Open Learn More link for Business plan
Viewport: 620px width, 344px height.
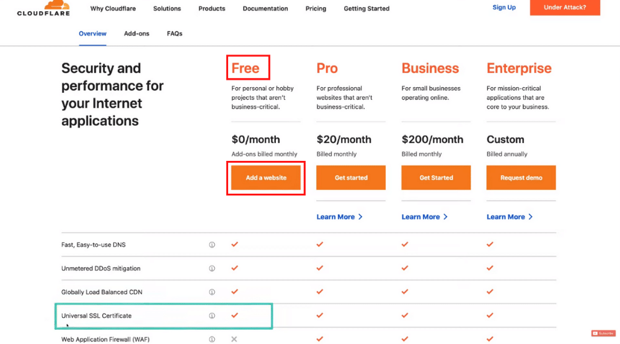point(425,217)
